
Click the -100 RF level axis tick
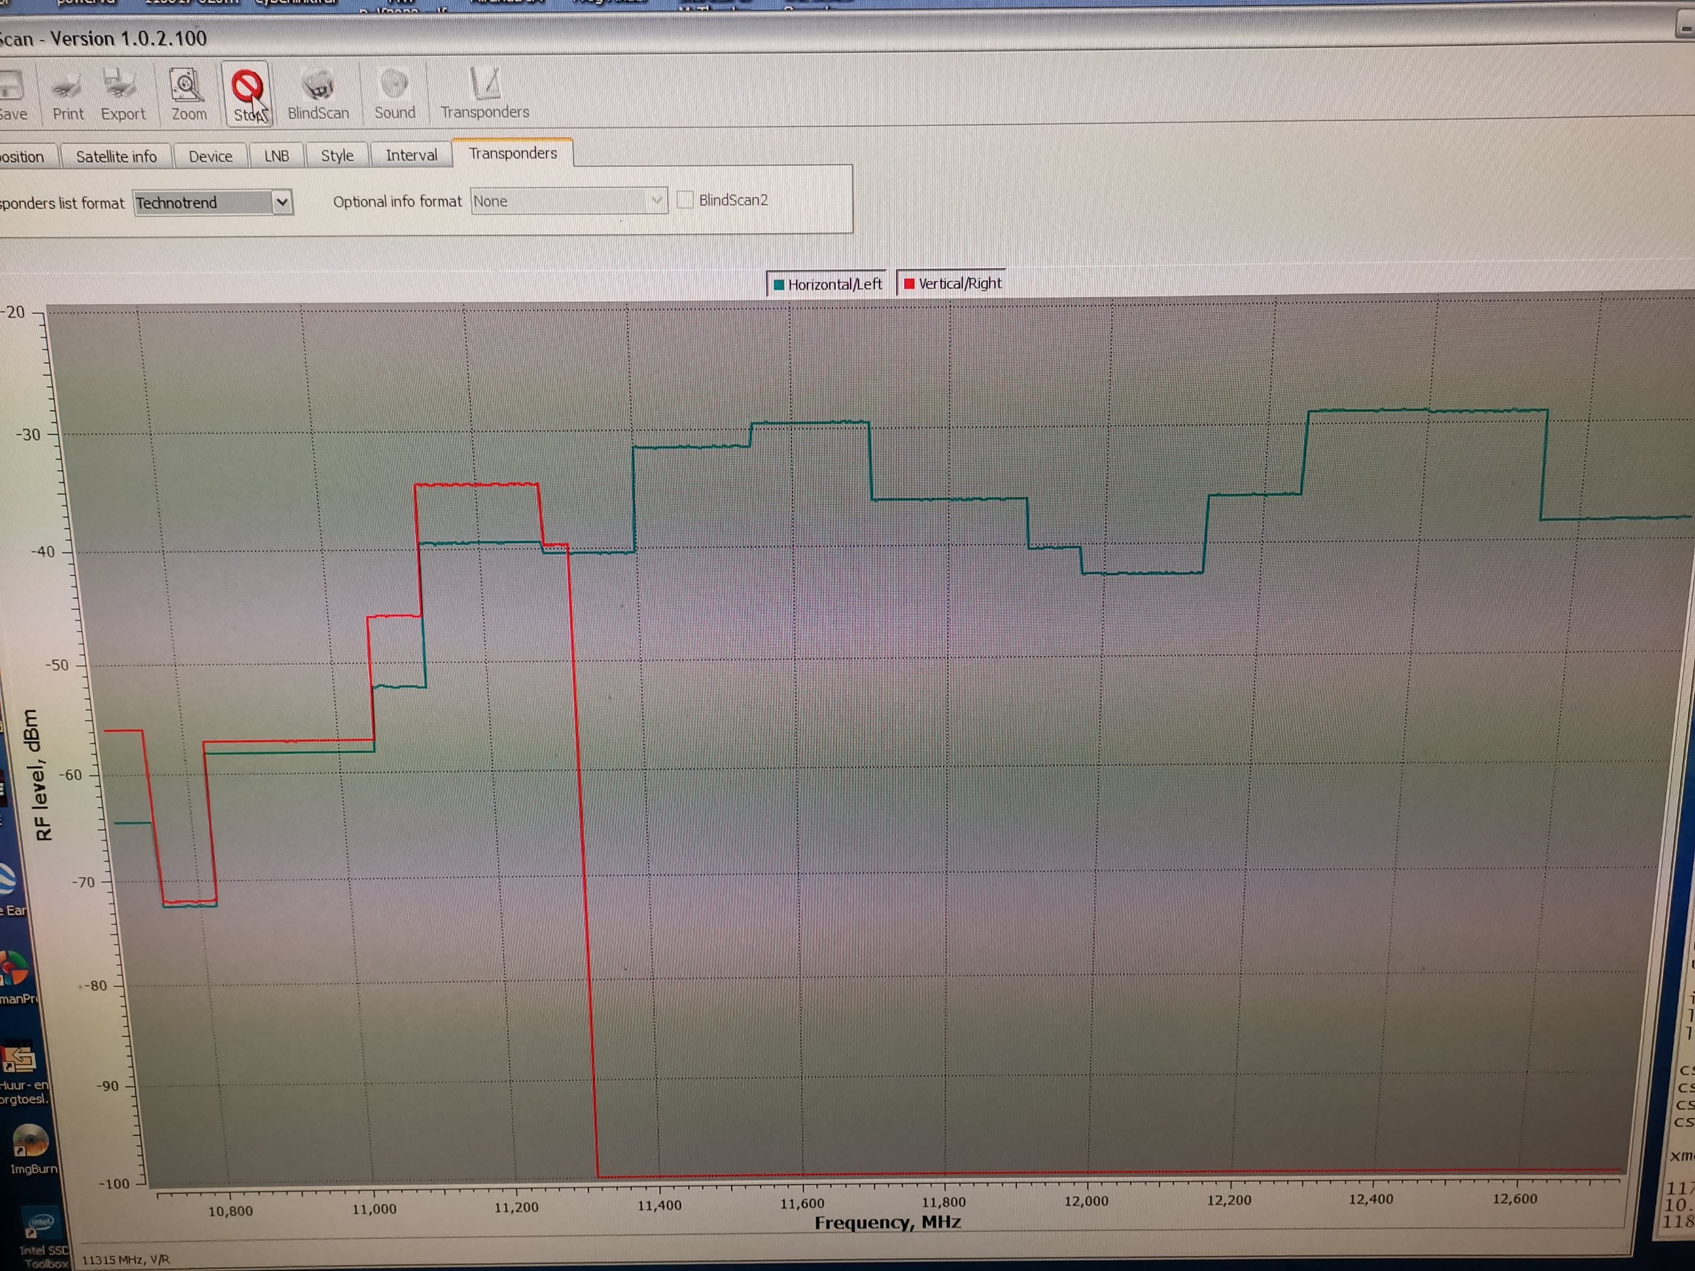coord(114,1184)
